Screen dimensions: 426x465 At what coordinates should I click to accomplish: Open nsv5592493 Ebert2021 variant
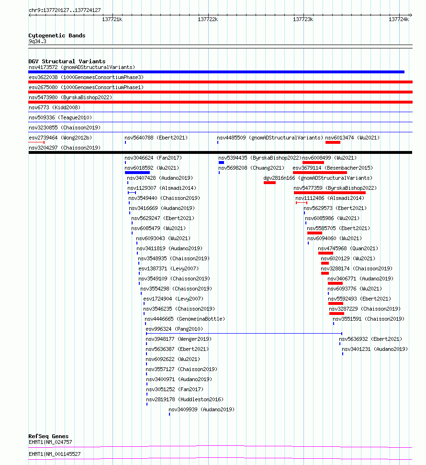359,299
